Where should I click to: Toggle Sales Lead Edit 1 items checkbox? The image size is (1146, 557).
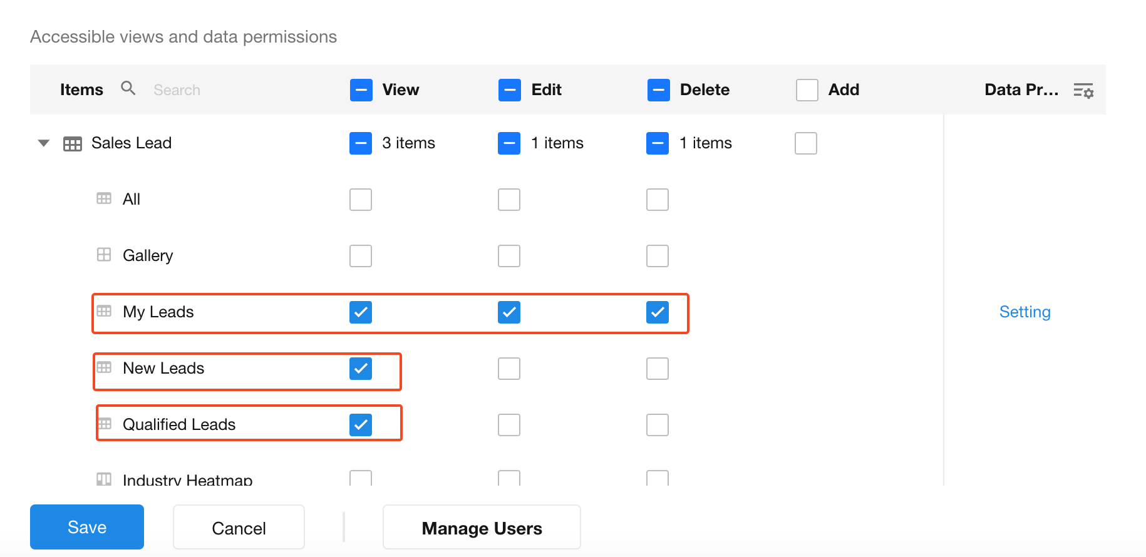[x=509, y=143]
